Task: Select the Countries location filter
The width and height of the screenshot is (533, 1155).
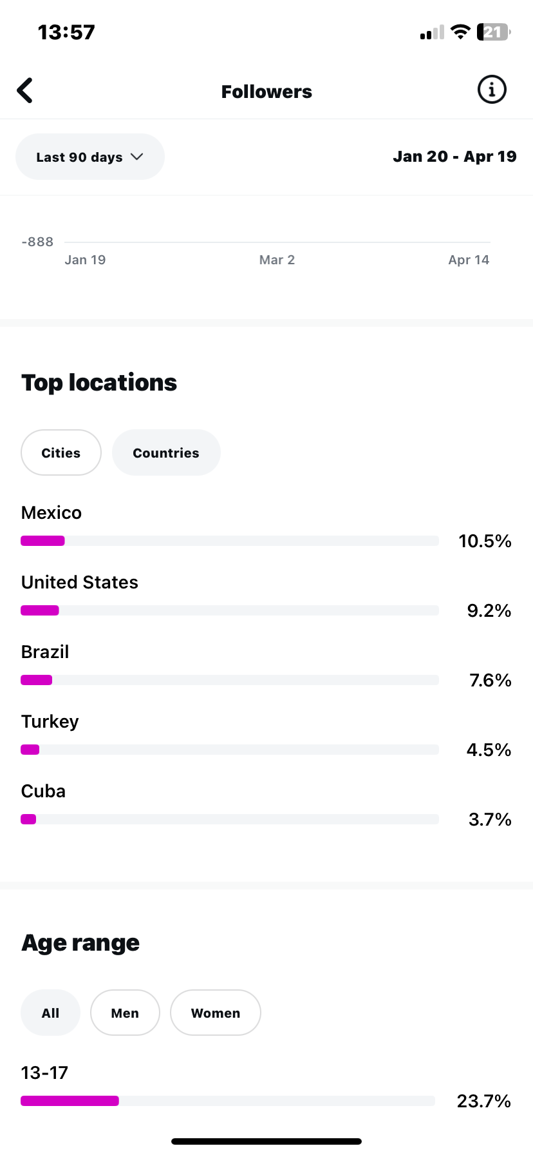Action: (166, 452)
